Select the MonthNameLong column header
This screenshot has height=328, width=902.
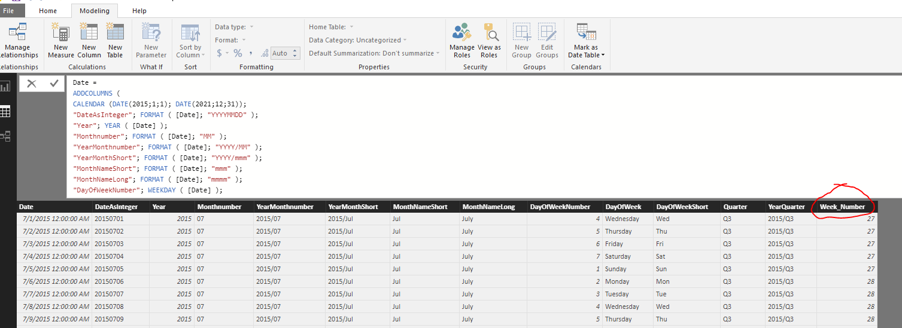point(493,207)
